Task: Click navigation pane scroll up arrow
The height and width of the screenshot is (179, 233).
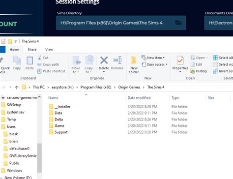Action: pyautogui.click(x=39, y=97)
